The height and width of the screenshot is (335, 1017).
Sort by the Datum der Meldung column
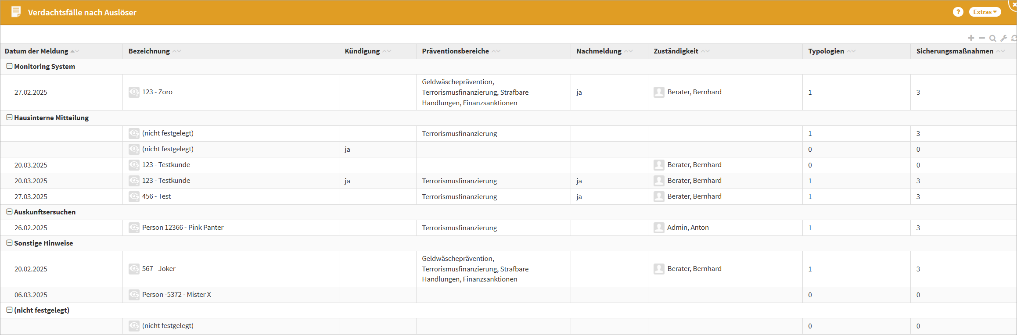pos(36,51)
